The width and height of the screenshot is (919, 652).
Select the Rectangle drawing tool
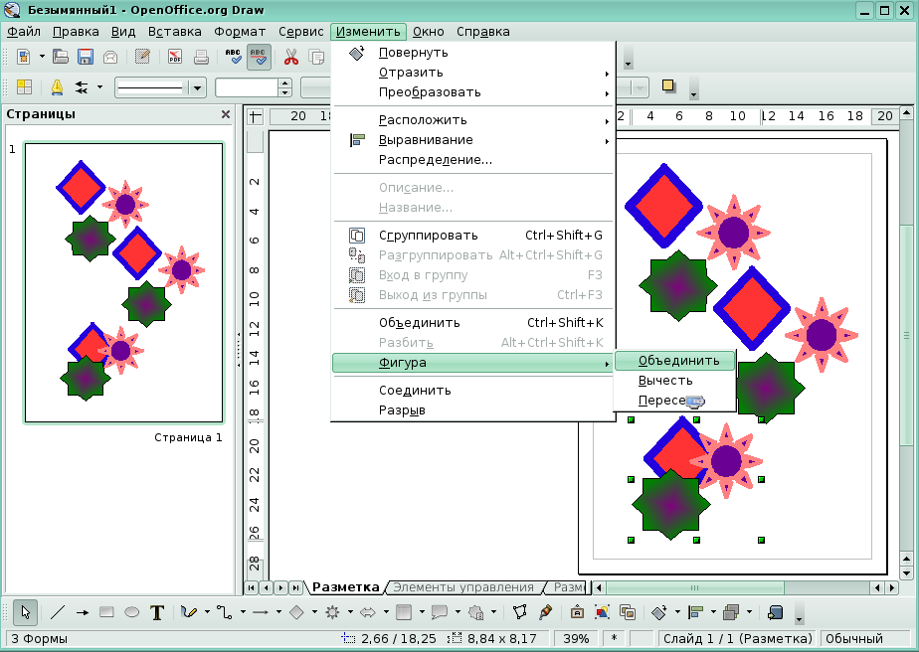[x=107, y=612]
